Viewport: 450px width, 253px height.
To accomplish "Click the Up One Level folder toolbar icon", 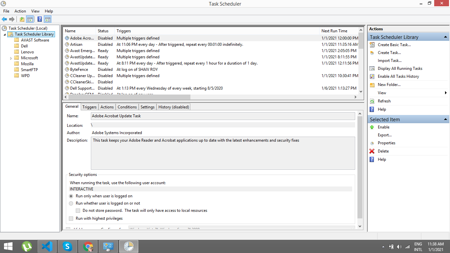I will click(22, 19).
